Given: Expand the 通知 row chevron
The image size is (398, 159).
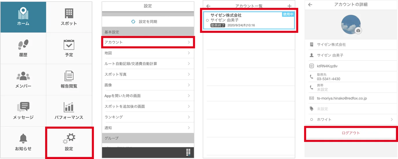Looking at the screenshot, I should [189, 128].
